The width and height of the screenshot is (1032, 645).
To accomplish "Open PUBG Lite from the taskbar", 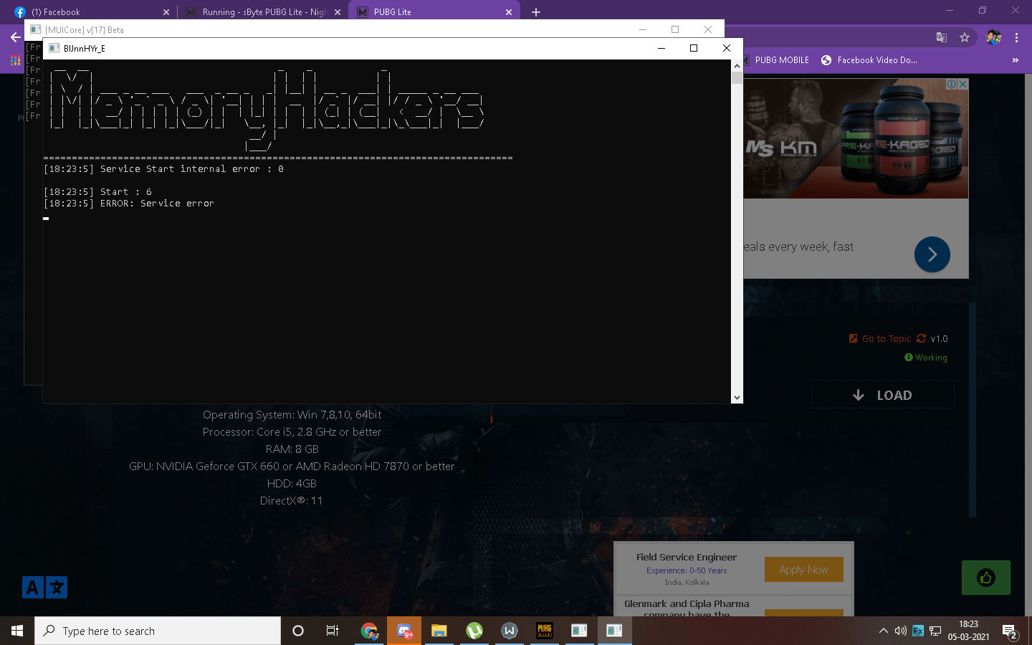I will tap(545, 631).
